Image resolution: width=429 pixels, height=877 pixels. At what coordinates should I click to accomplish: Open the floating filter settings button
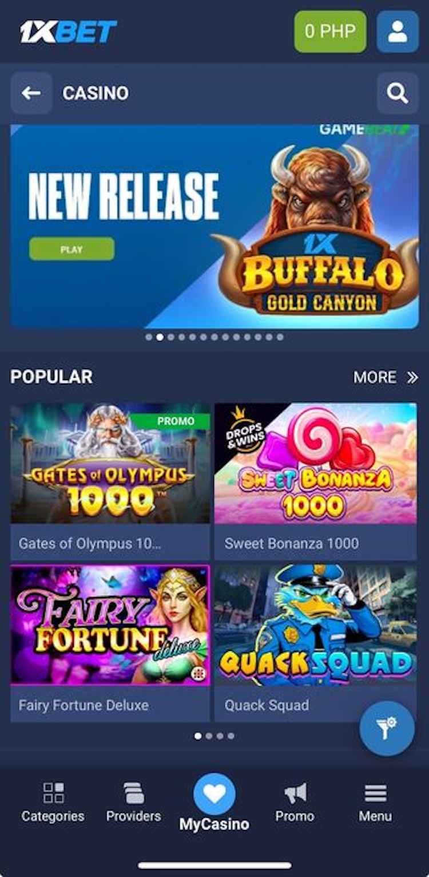[x=387, y=729]
